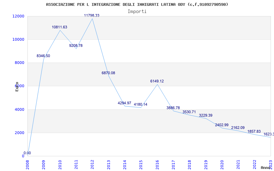The image size is (274, 171).
Task: Select the peak data label 11798.33
Action: click(92, 15)
